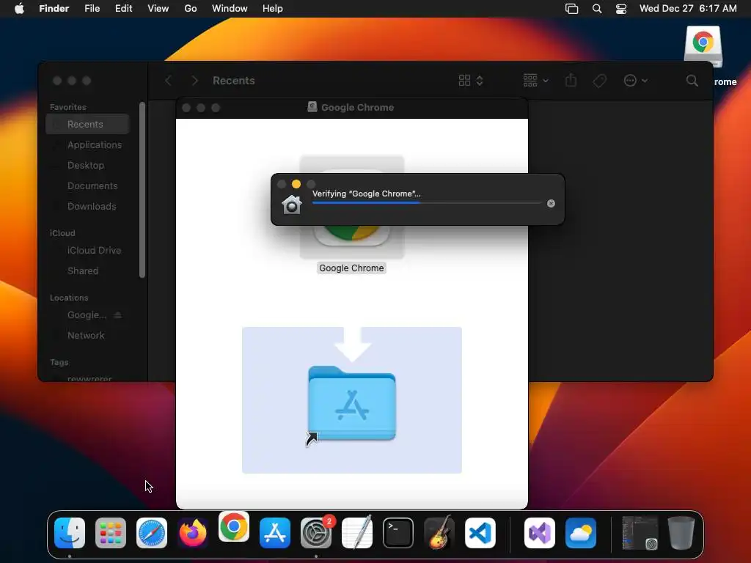Open Control Center in menu bar
Image resolution: width=751 pixels, height=563 pixels.
click(621, 9)
